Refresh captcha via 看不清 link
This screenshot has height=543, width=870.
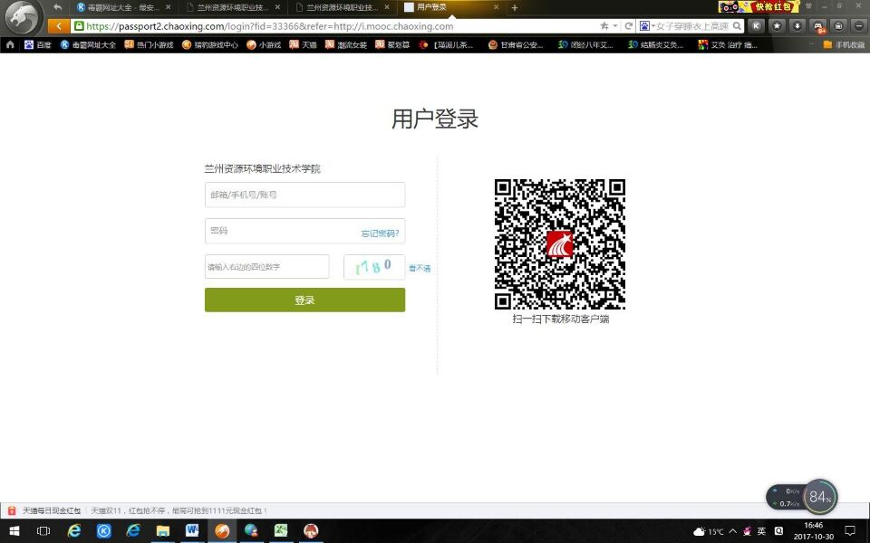click(x=420, y=268)
